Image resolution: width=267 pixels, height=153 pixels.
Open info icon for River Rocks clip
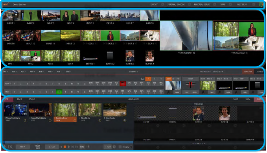[125, 120]
